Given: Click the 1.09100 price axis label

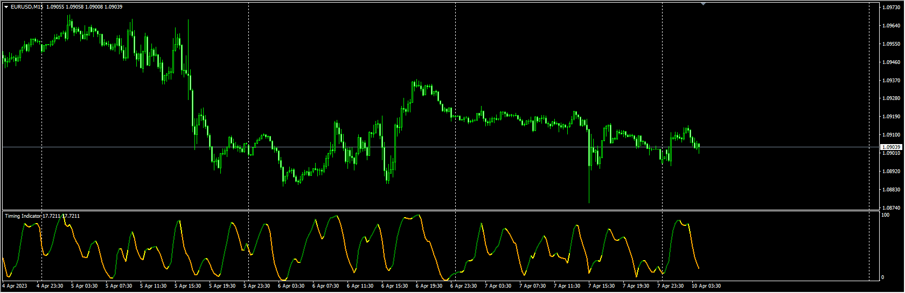Looking at the screenshot, I should coord(892,135).
